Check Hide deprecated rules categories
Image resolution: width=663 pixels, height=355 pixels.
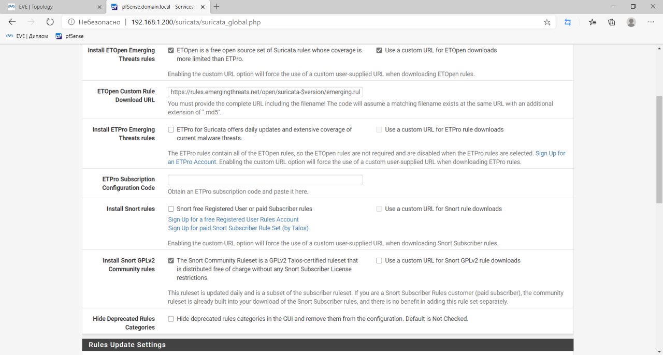(x=171, y=319)
